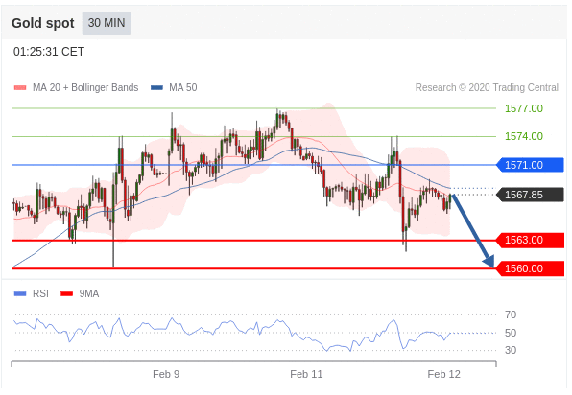Toggle the MA 50 legend label

click(182, 88)
